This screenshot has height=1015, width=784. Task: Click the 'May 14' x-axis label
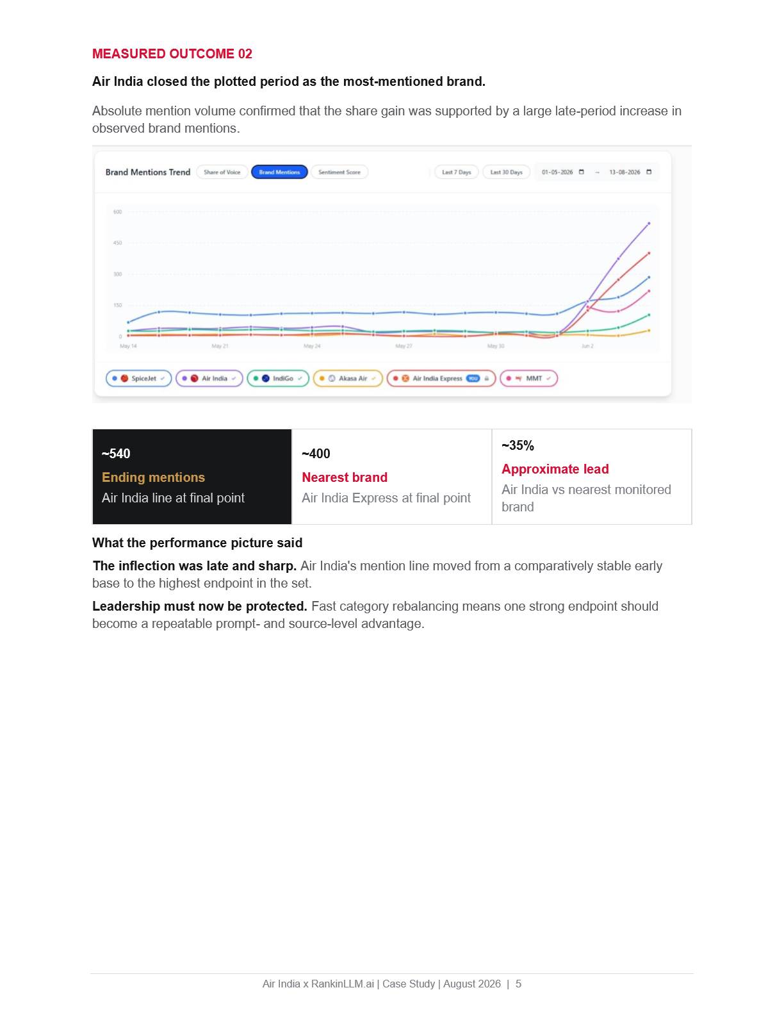pyautogui.click(x=128, y=346)
